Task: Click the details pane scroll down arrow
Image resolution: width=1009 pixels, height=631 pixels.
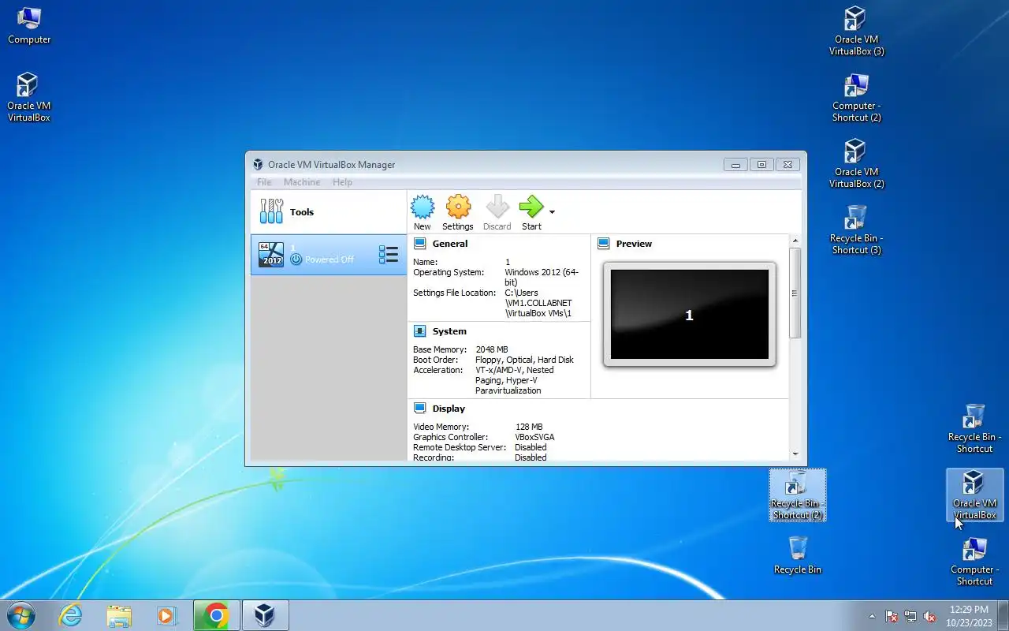Action: [795, 454]
